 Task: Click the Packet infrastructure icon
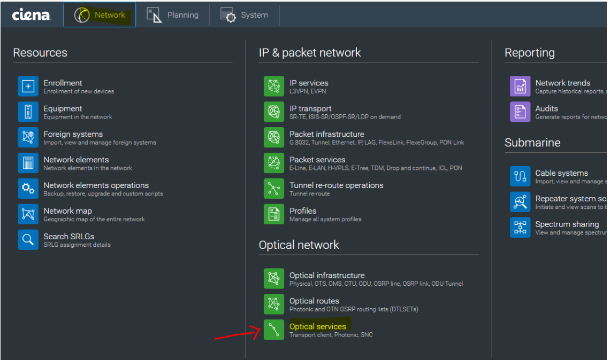[274, 137]
